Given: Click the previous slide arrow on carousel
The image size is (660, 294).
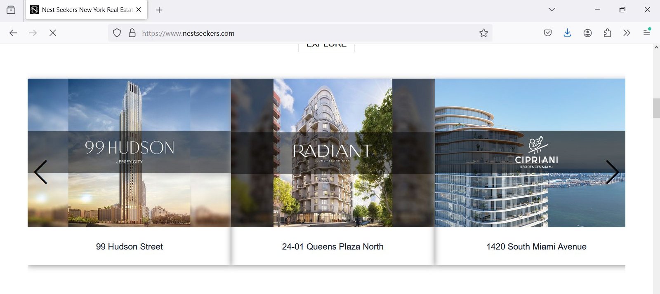Looking at the screenshot, I should pos(40,172).
